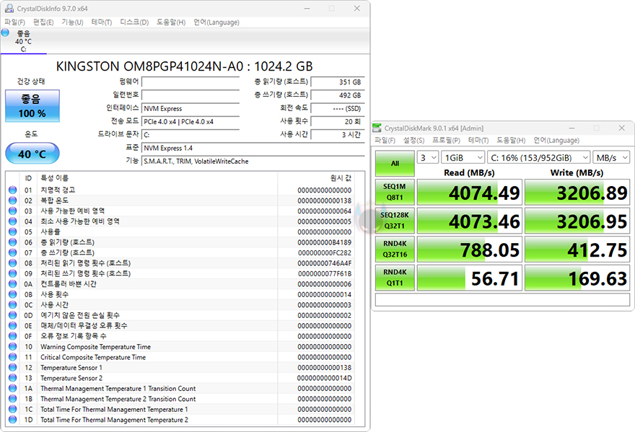
Task: Click the 40 °C temperature button
Action: point(32,154)
